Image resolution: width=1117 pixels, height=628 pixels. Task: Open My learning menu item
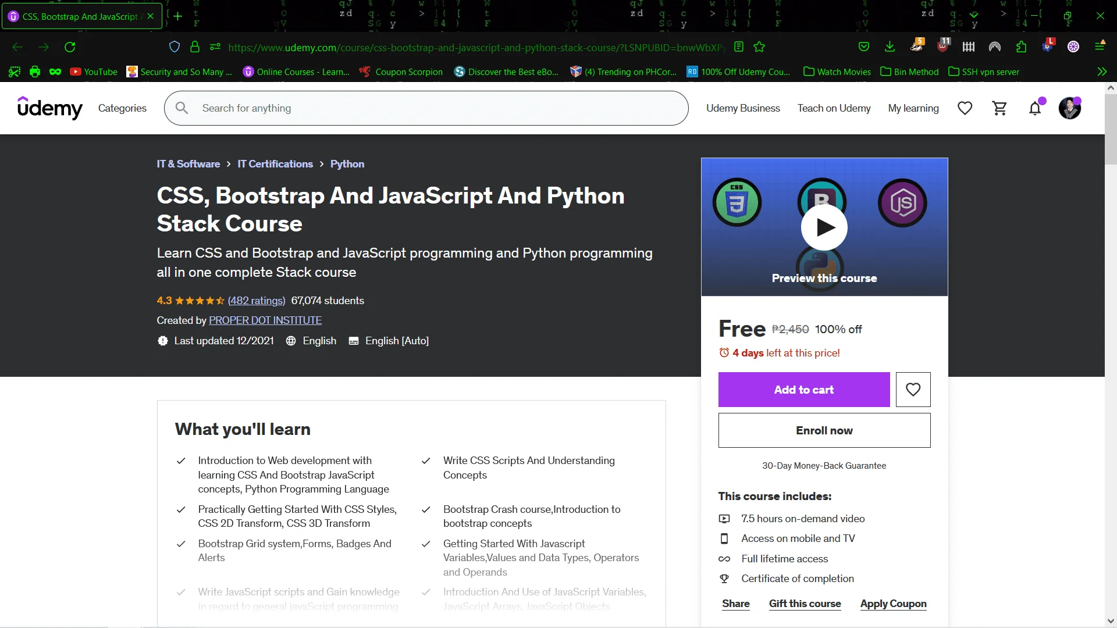coord(913,108)
